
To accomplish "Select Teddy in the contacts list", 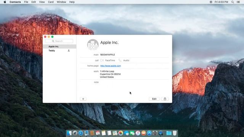I will tap(59, 51).
